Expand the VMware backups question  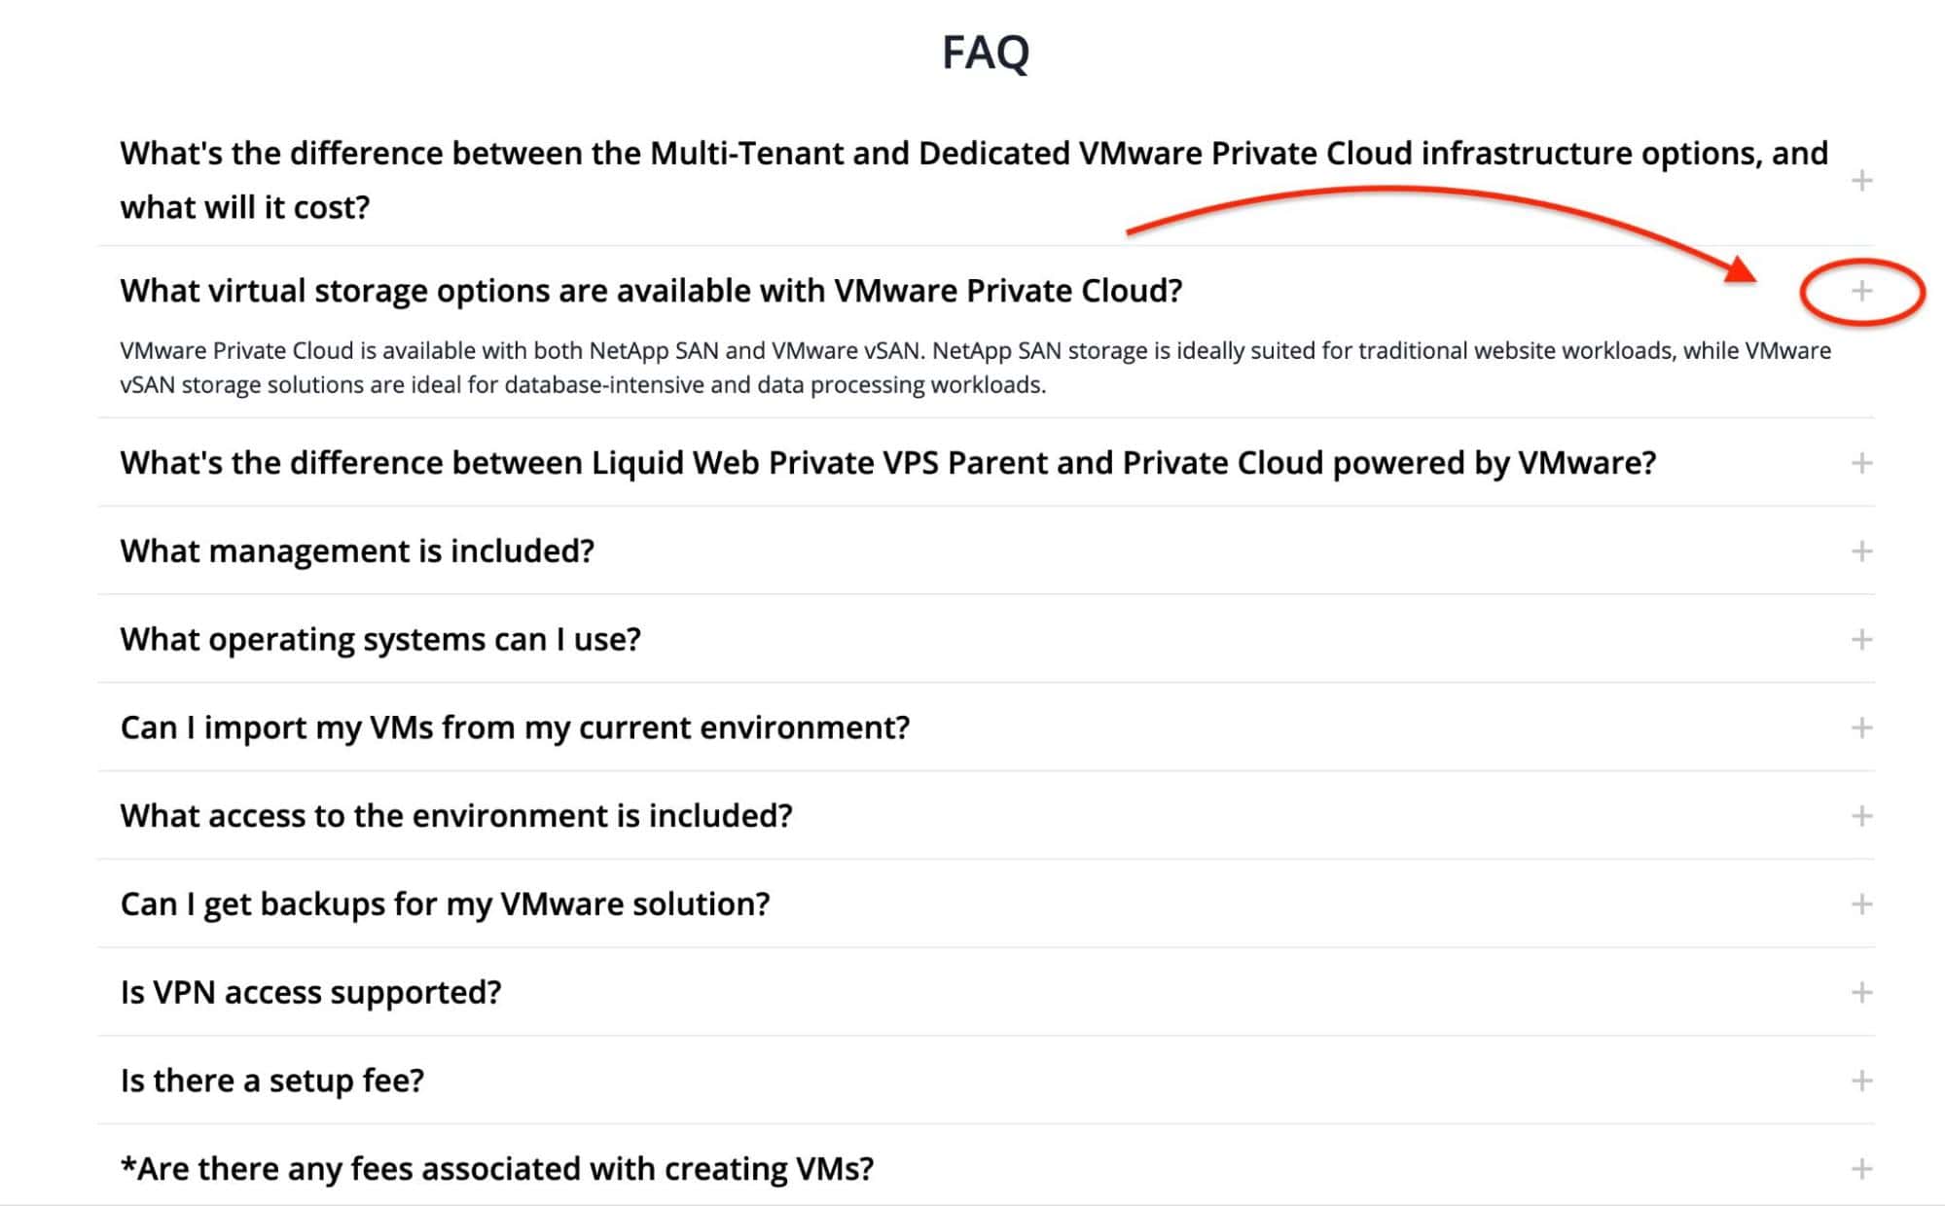1861,904
